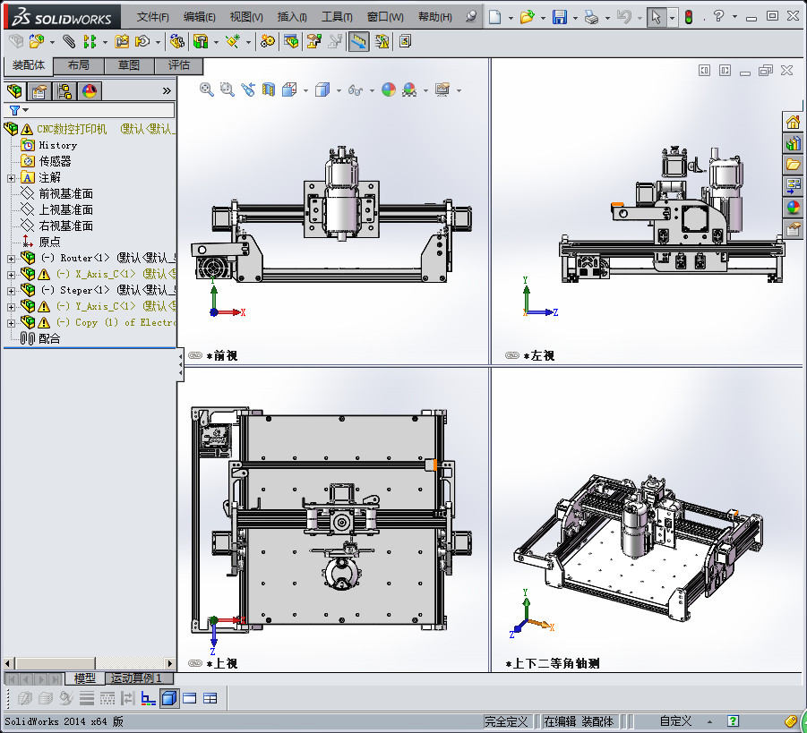Click Rebuild traffic light icon
The width and height of the screenshot is (807, 733).
point(689,17)
